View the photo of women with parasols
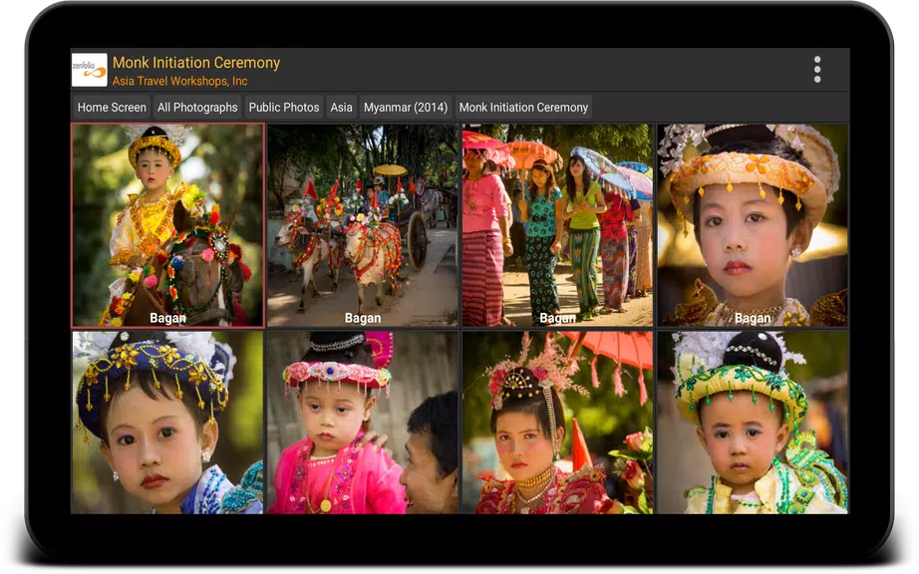 tap(557, 223)
